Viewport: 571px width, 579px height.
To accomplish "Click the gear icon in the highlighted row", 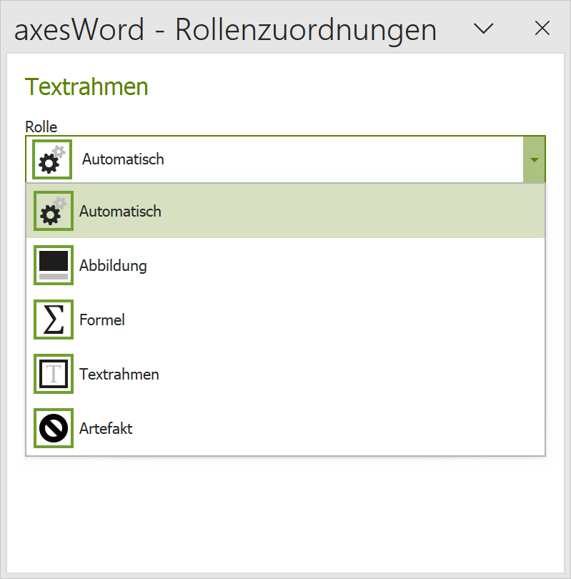I will tap(54, 211).
